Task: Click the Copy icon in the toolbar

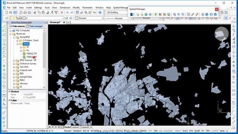Action: pos(39,12)
